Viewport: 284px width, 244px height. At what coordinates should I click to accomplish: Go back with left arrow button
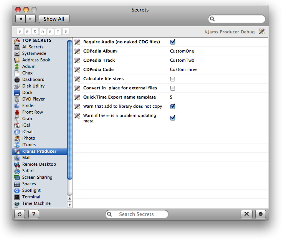pos(21,19)
